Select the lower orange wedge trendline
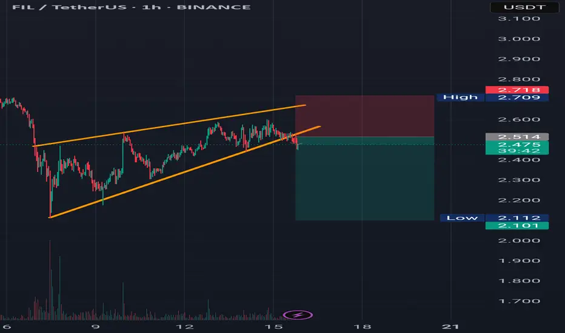 184,172
